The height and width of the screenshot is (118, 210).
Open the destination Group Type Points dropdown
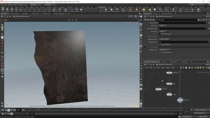point(164,31)
